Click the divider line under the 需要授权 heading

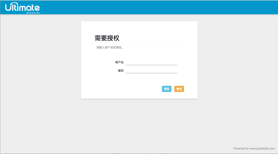click(x=139, y=44)
